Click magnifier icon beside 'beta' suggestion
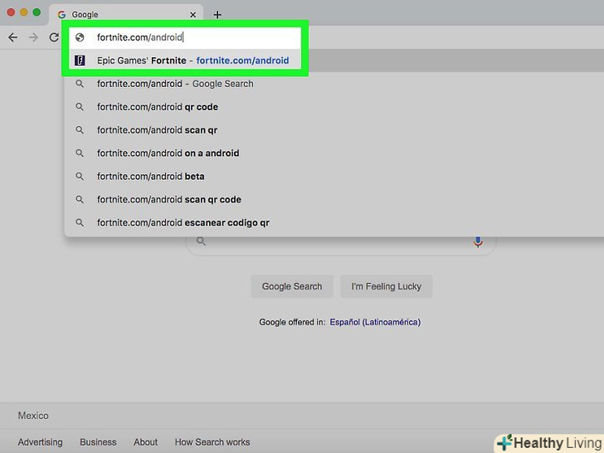604x453 pixels. tap(80, 176)
